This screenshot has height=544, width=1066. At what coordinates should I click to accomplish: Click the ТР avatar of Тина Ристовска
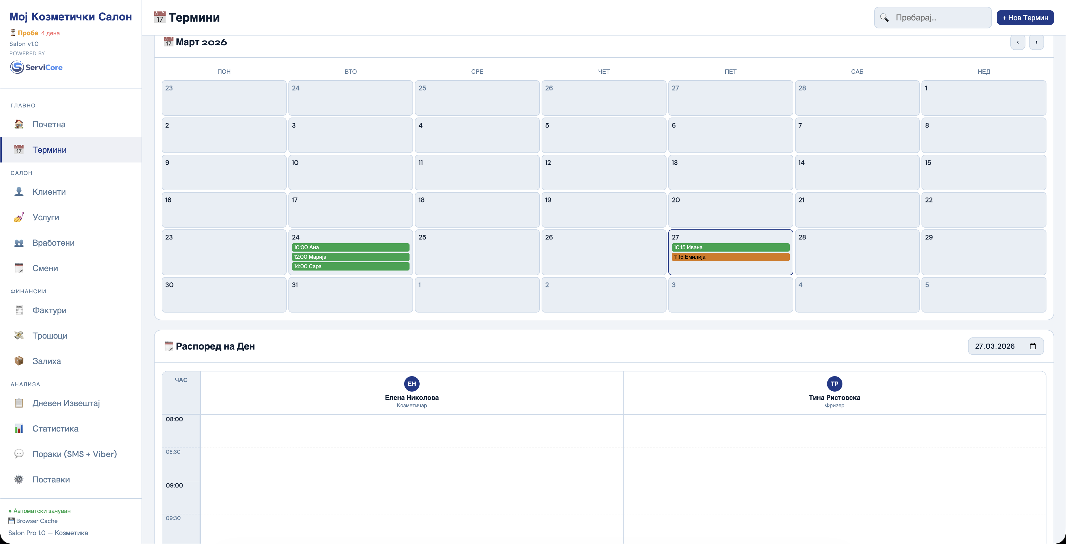pos(834,384)
